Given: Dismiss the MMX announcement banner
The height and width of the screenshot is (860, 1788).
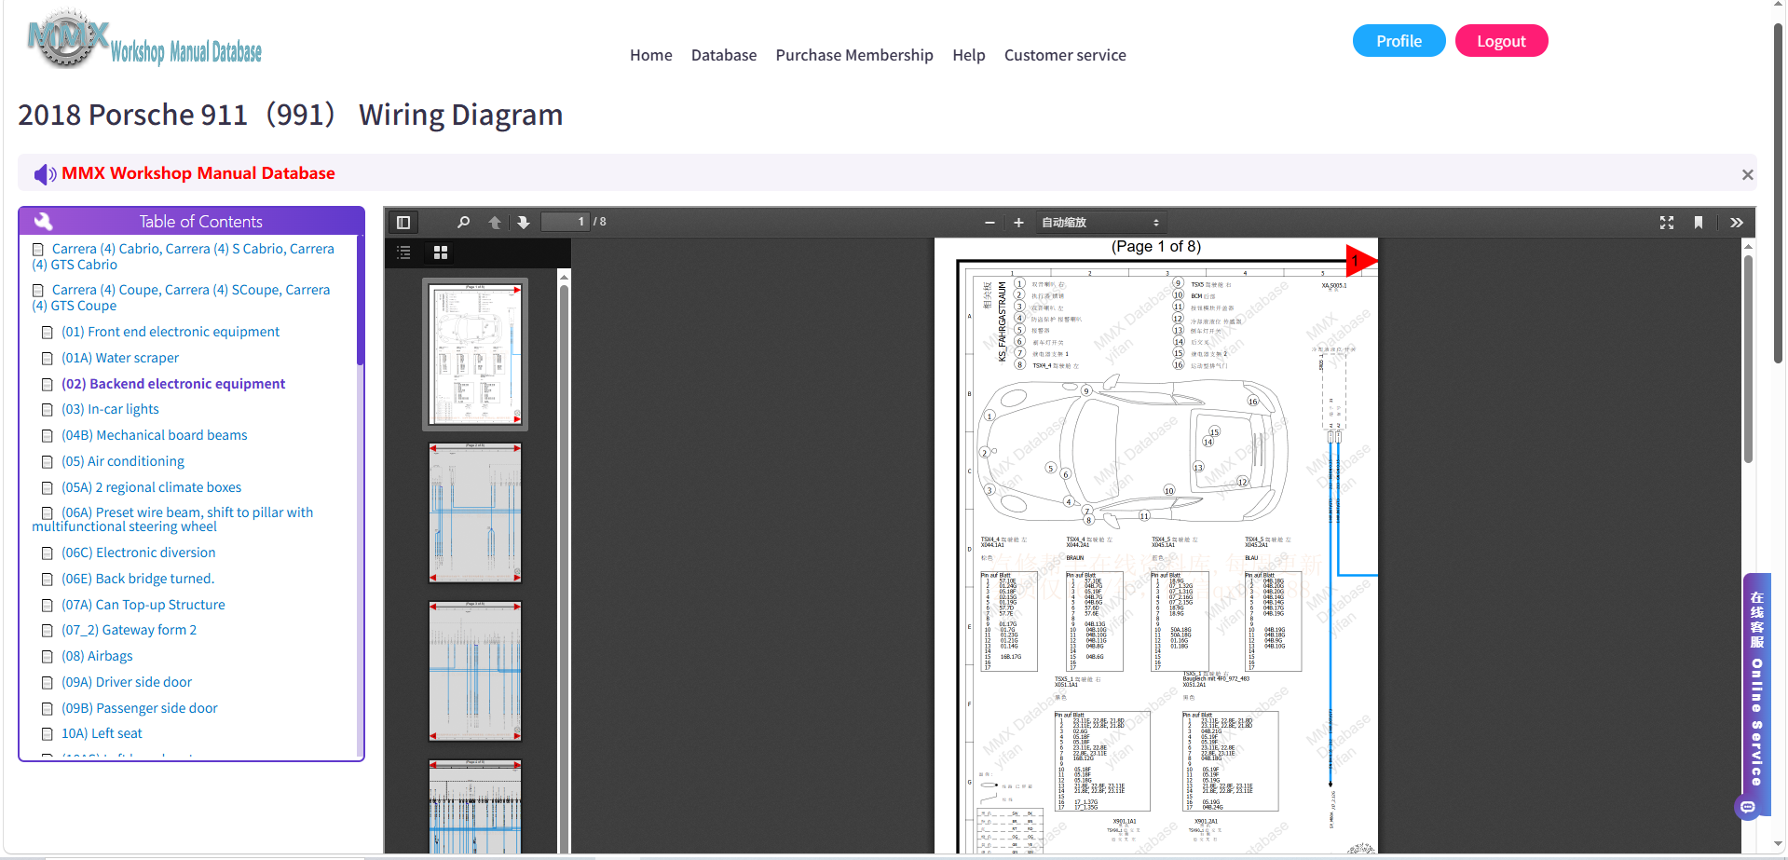Looking at the screenshot, I should click(x=1747, y=175).
